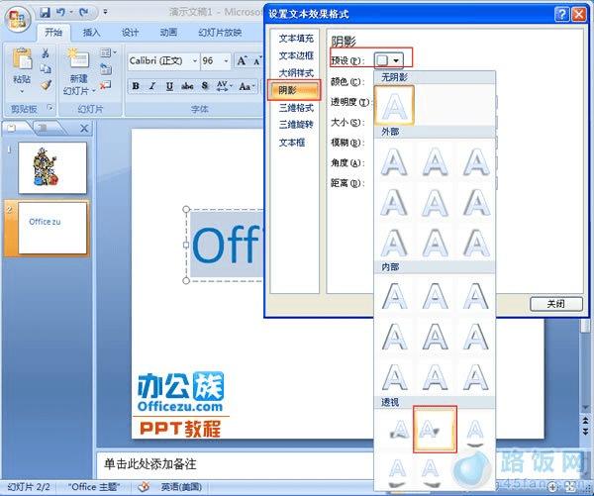Copy selection with the copy icon
The height and width of the screenshot is (496, 594).
pos(46,69)
